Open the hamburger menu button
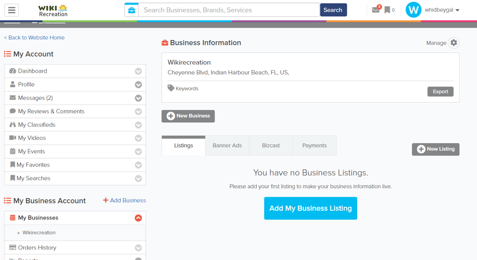The image size is (477, 260). click(12, 10)
